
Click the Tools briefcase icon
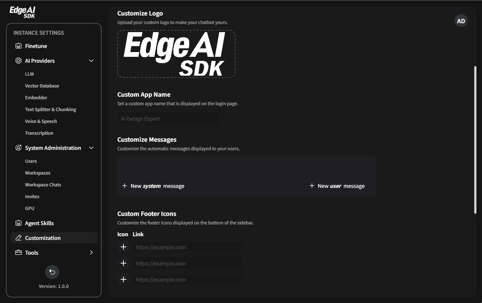pos(18,253)
